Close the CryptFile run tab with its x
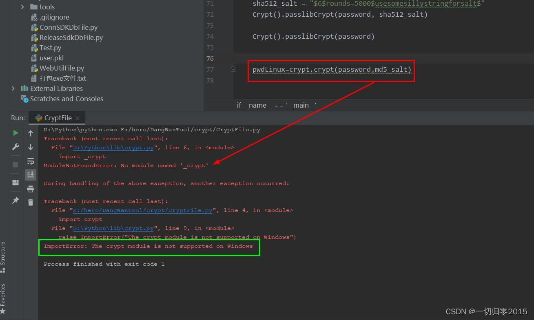Screen dimensions: 534x320 point(78,118)
